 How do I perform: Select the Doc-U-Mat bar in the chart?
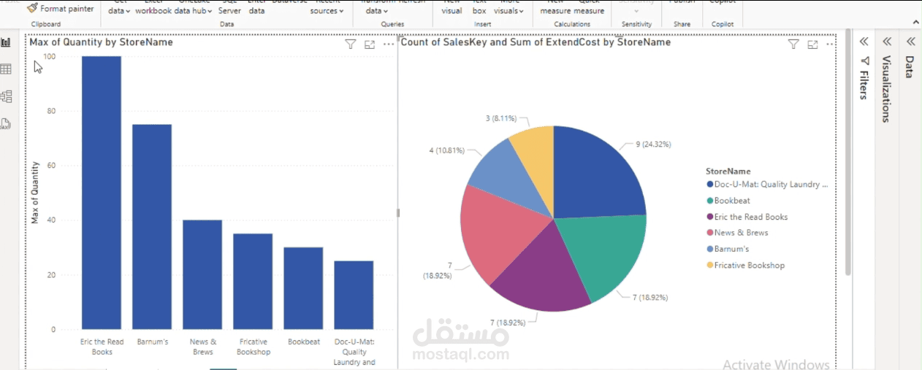(x=354, y=295)
